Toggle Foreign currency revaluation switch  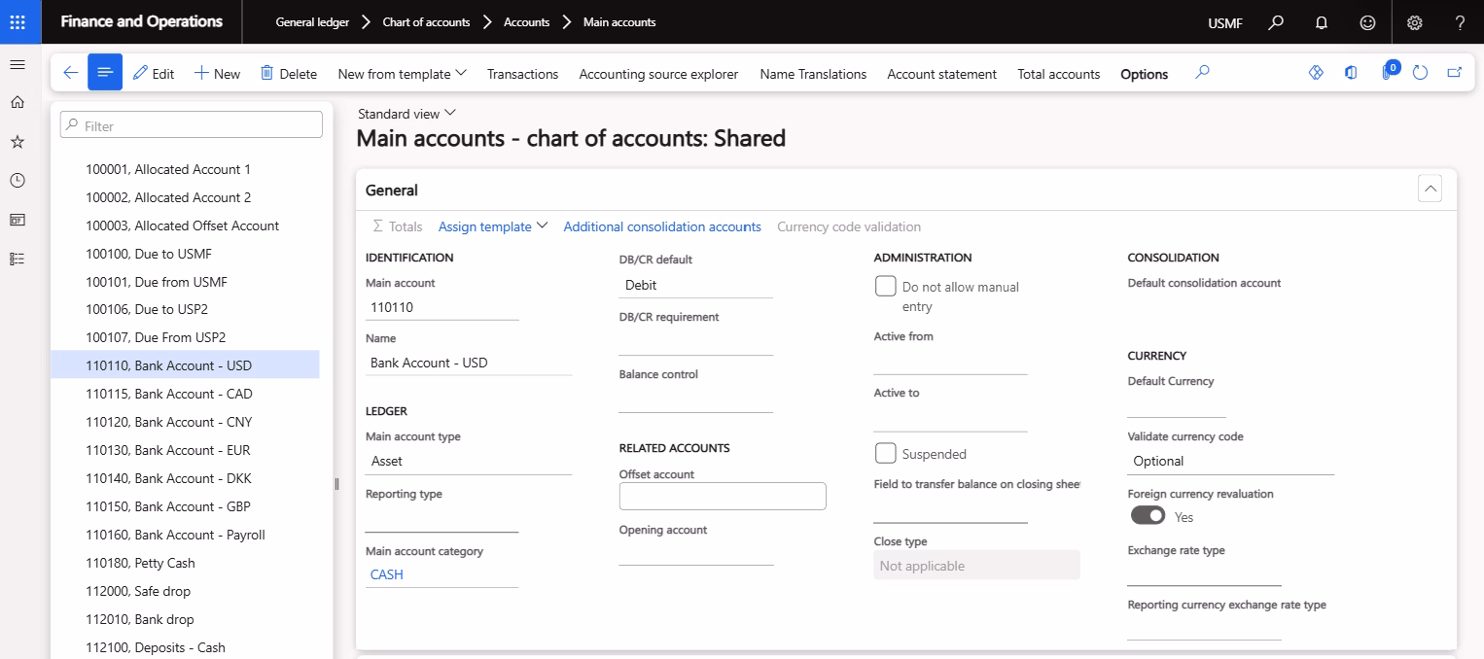1148,516
